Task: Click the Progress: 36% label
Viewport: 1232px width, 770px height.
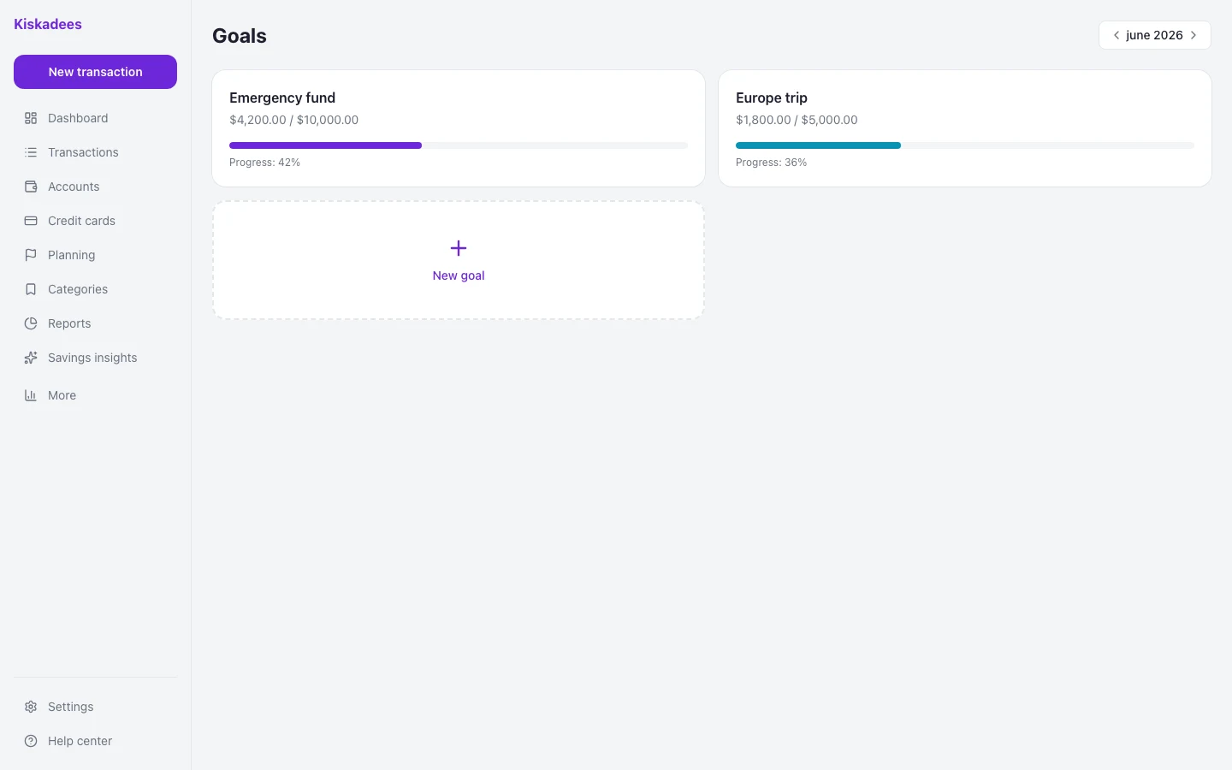Action: coord(771,163)
